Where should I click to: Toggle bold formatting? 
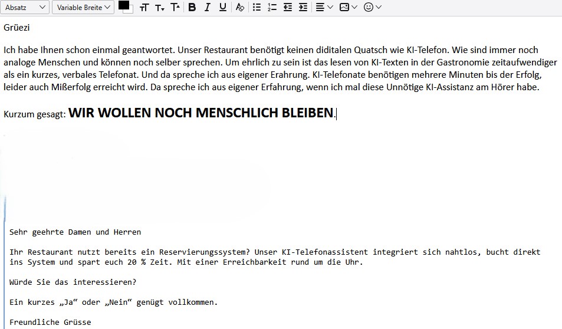pos(192,7)
